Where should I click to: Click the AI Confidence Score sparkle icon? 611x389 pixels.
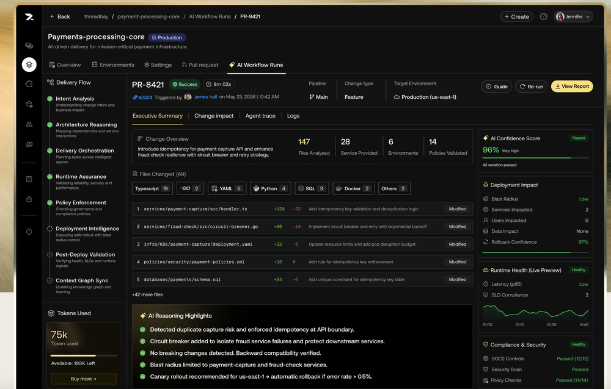[486, 138]
